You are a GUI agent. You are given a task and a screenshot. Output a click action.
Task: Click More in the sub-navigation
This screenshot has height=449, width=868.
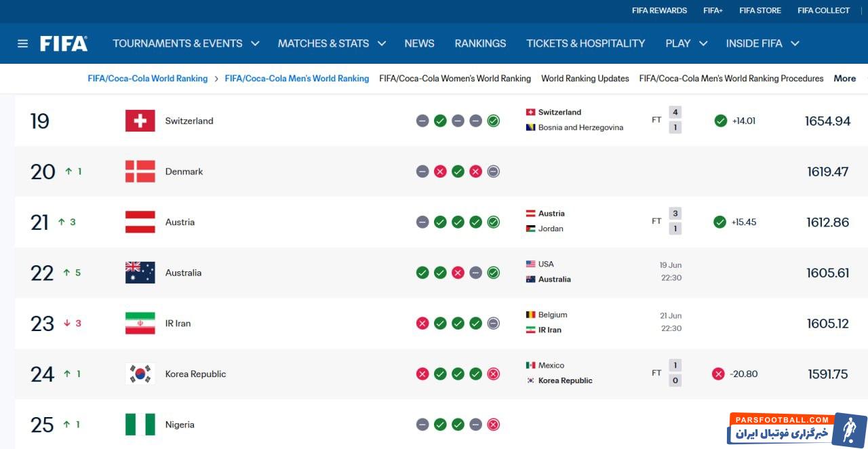pyautogui.click(x=845, y=79)
